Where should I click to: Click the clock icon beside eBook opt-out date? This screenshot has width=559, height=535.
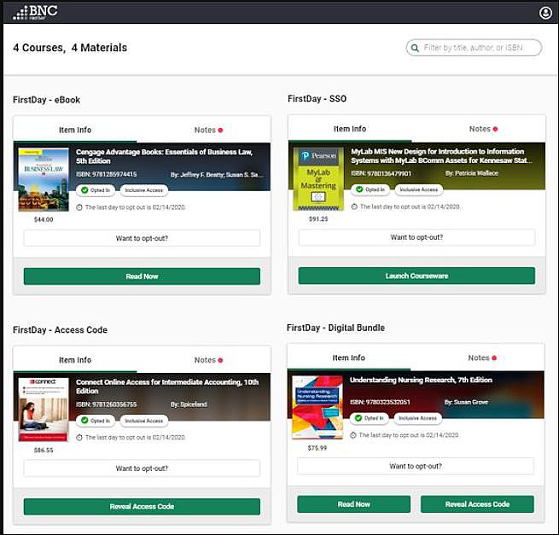coord(79,207)
